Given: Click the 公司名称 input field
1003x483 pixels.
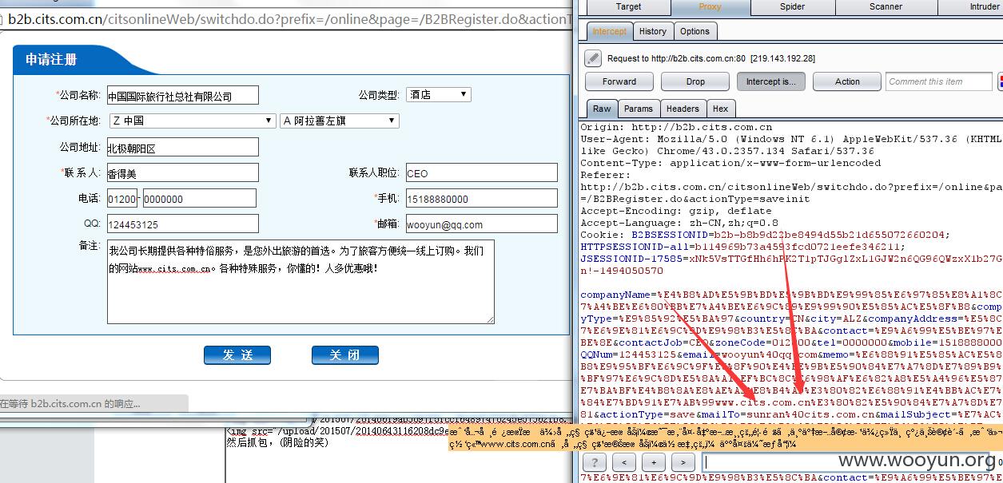Looking at the screenshot, I should [183, 95].
